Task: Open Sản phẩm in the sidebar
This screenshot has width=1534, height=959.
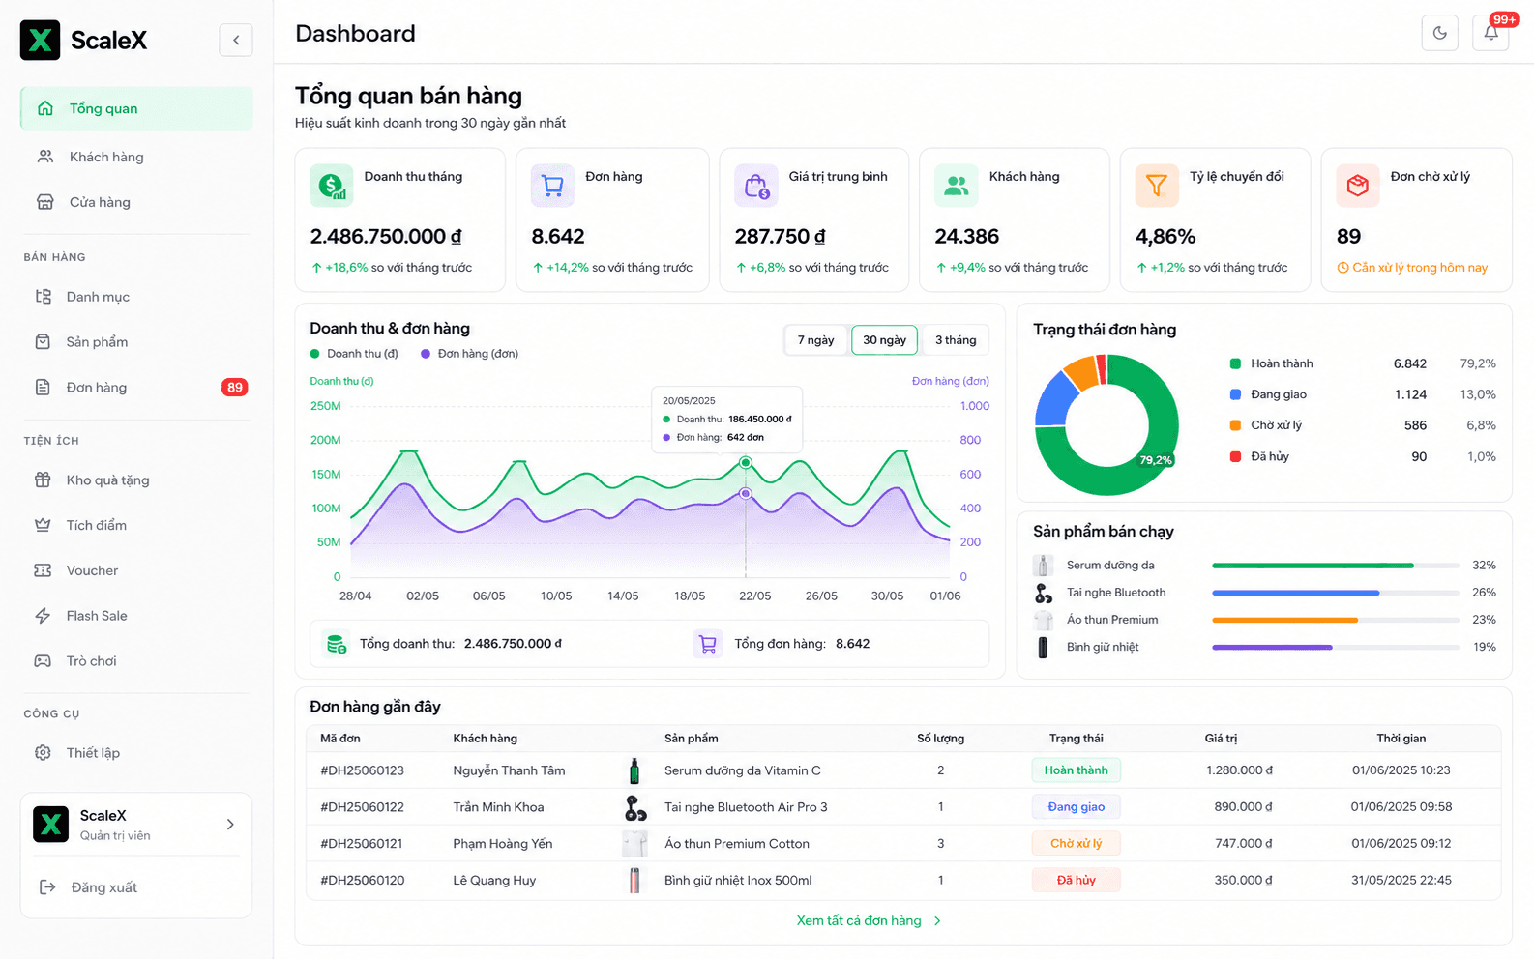Action: (x=136, y=342)
